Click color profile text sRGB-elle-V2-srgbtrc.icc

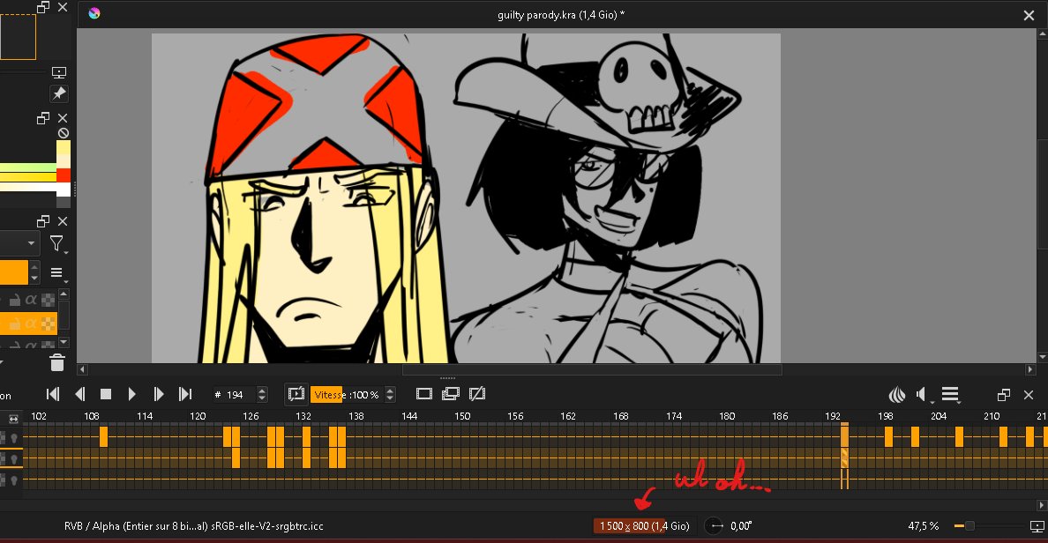pyautogui.click(x=267, y=526)
